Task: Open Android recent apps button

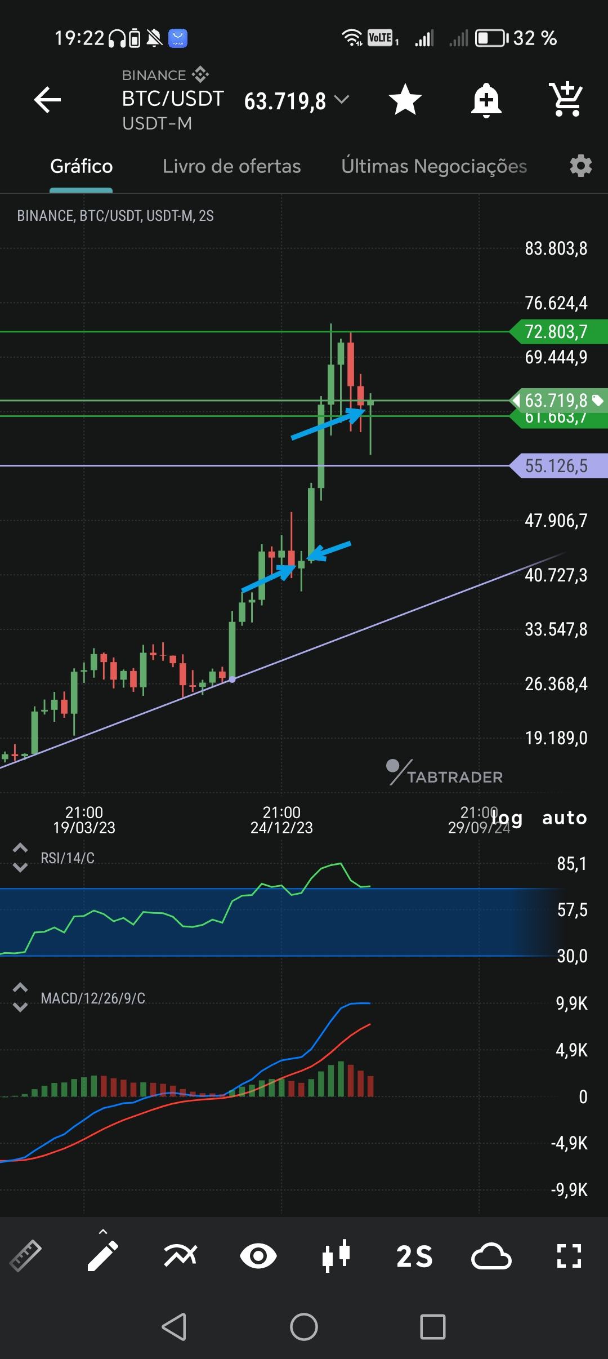Action: click(433, 1327)
